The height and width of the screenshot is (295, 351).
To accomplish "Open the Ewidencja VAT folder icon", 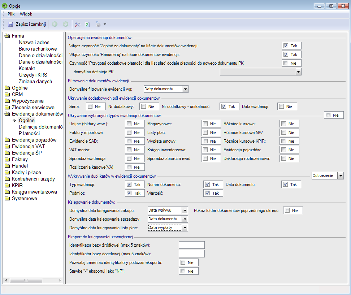I will pyautogui.click(x=7, y=146).
